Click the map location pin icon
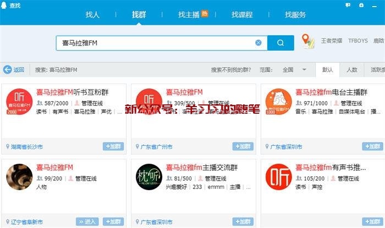 306,41
